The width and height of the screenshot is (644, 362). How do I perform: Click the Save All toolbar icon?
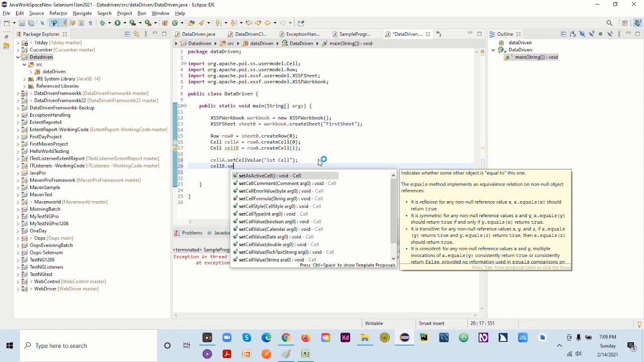[x=31, y=23]
